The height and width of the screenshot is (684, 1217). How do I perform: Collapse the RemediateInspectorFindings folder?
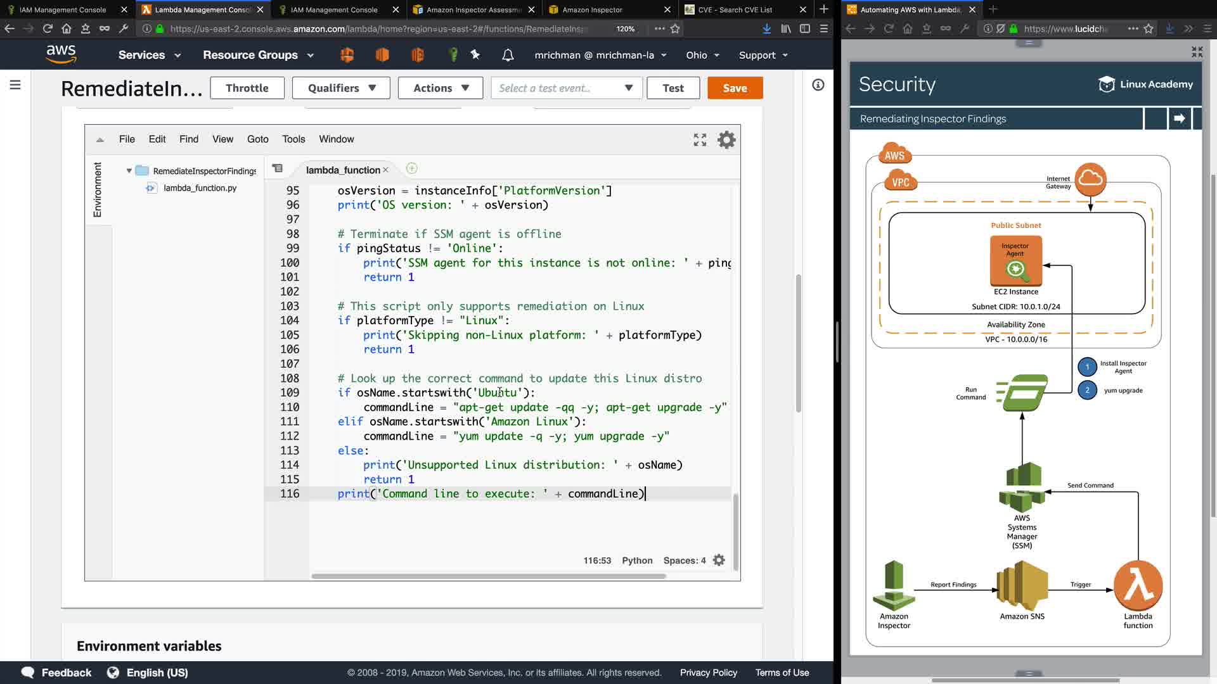129,171
